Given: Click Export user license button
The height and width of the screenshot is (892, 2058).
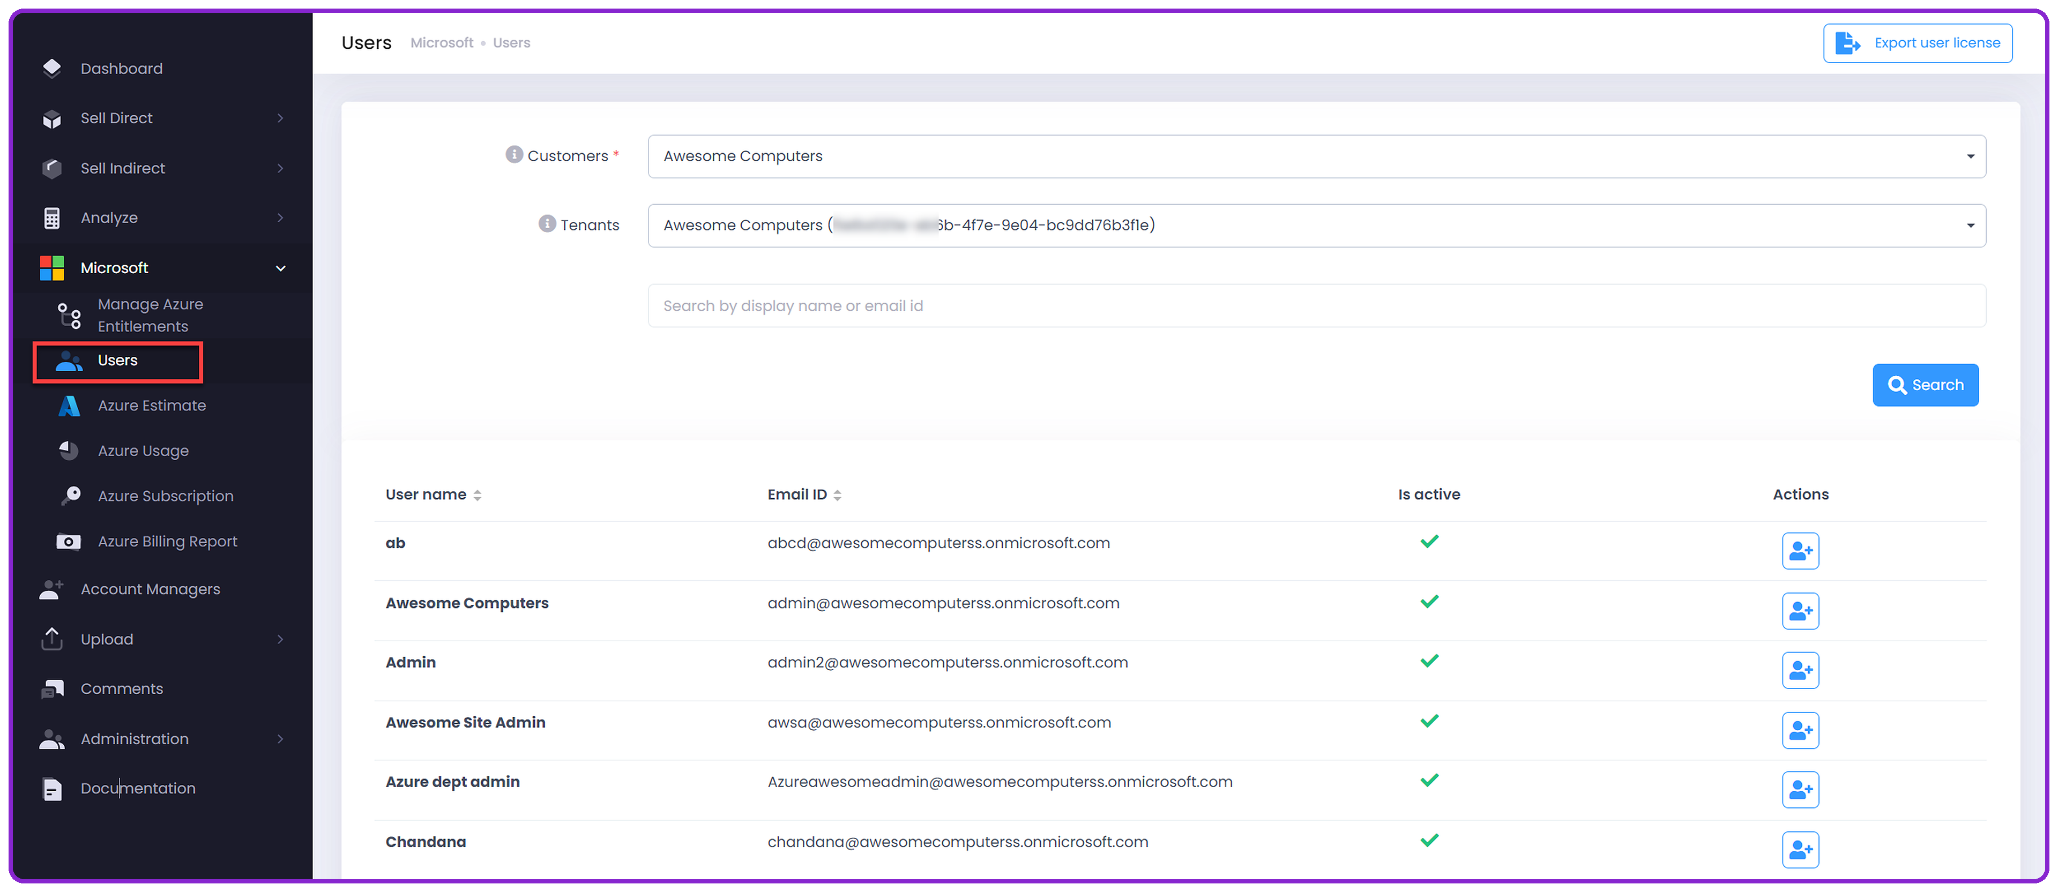Looking at the screenshot, I should point(1918,43).
